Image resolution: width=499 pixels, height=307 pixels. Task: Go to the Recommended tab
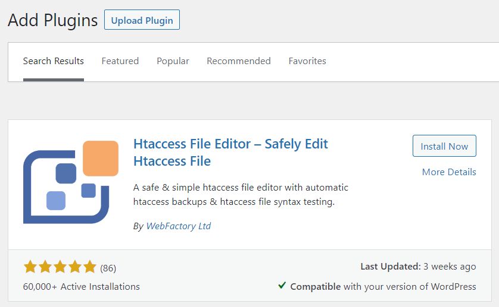[x=239, y=61]
